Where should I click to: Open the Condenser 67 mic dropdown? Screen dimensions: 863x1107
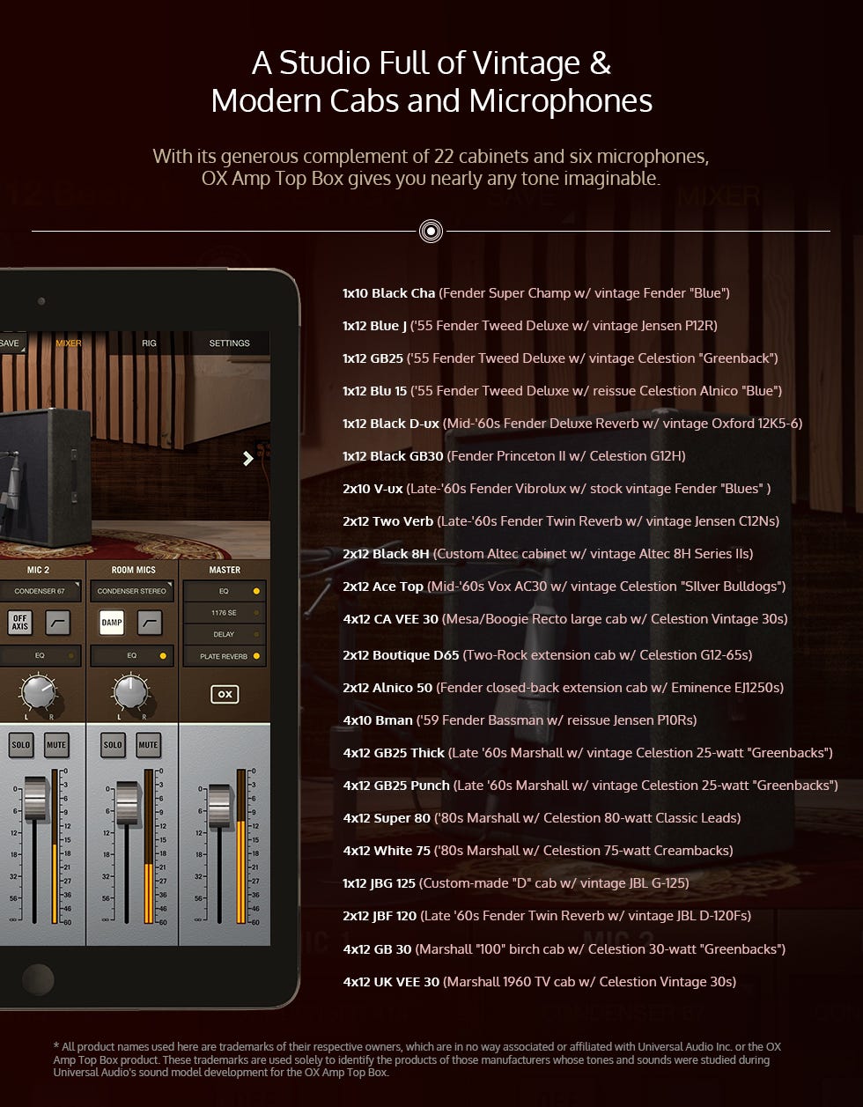click(x=41, y=591)
